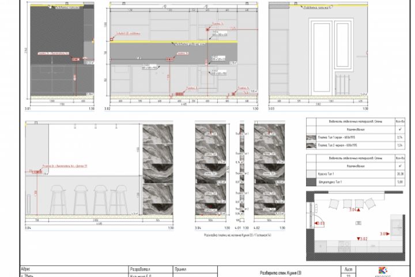Click the '3.03' elevation view label
The height and width of the screenshot is (277, 415).
click(271, 108)
